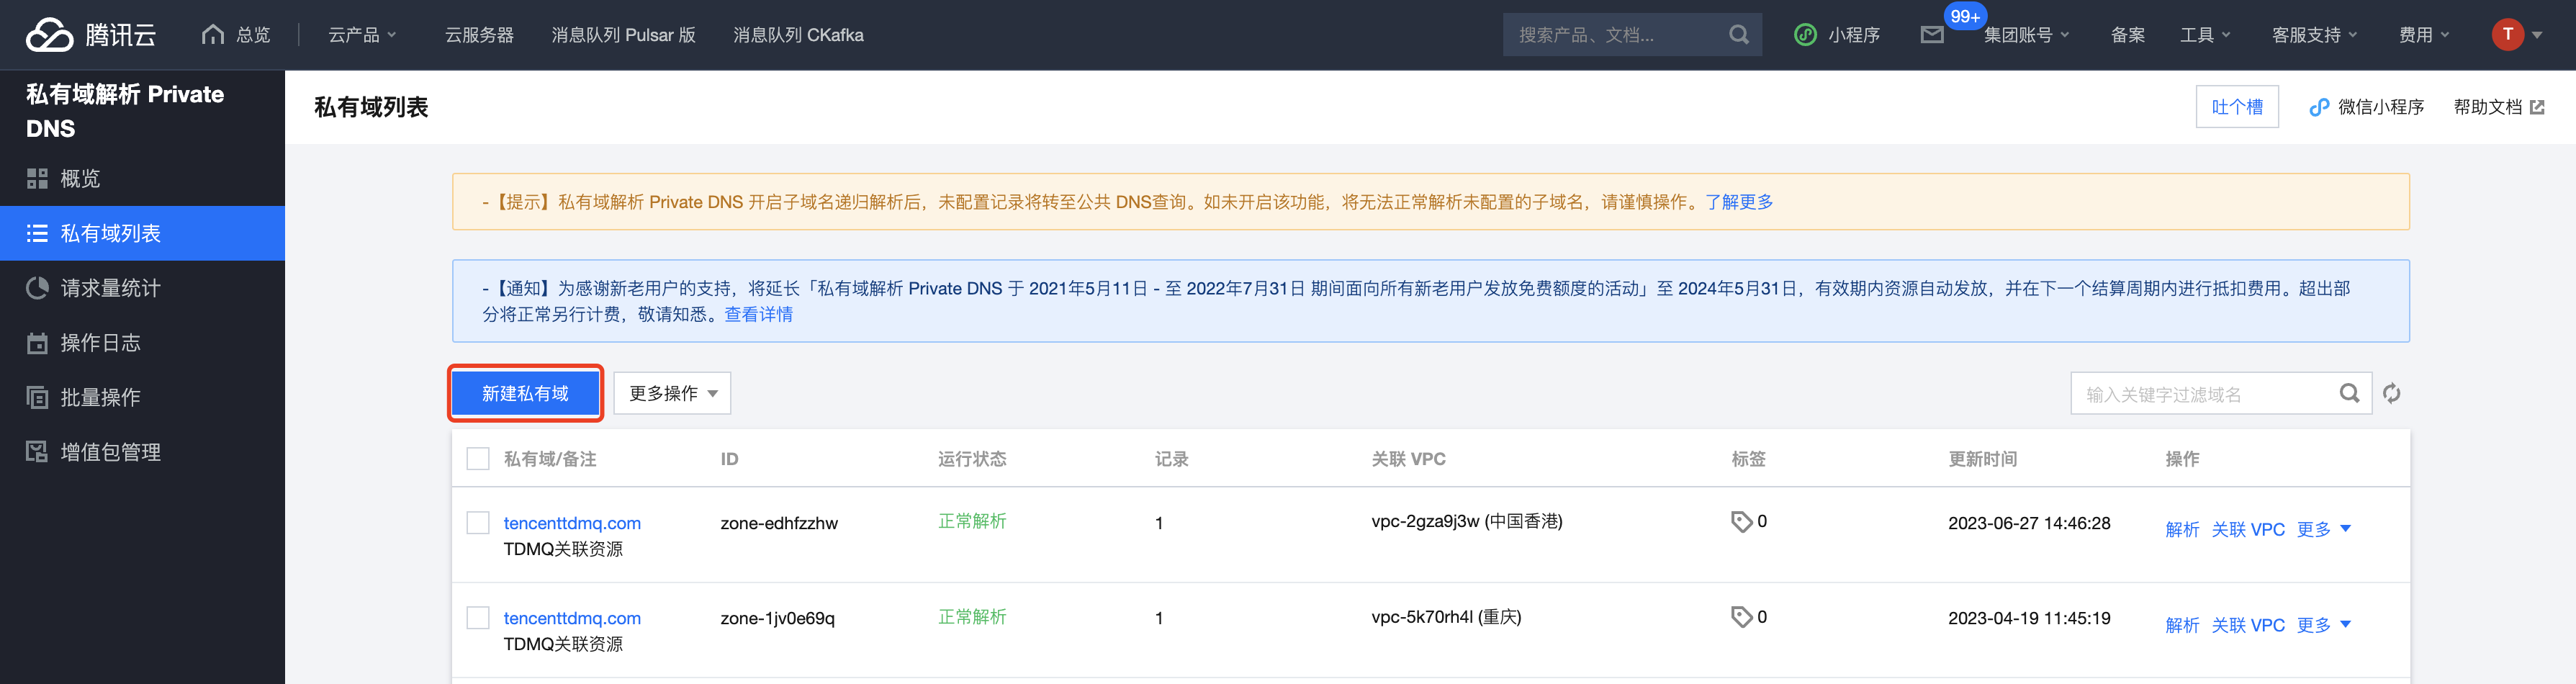Click 解析 for zone-1jv0e69q row
The image size is (2576, 684).
(x=2182, y=625)
